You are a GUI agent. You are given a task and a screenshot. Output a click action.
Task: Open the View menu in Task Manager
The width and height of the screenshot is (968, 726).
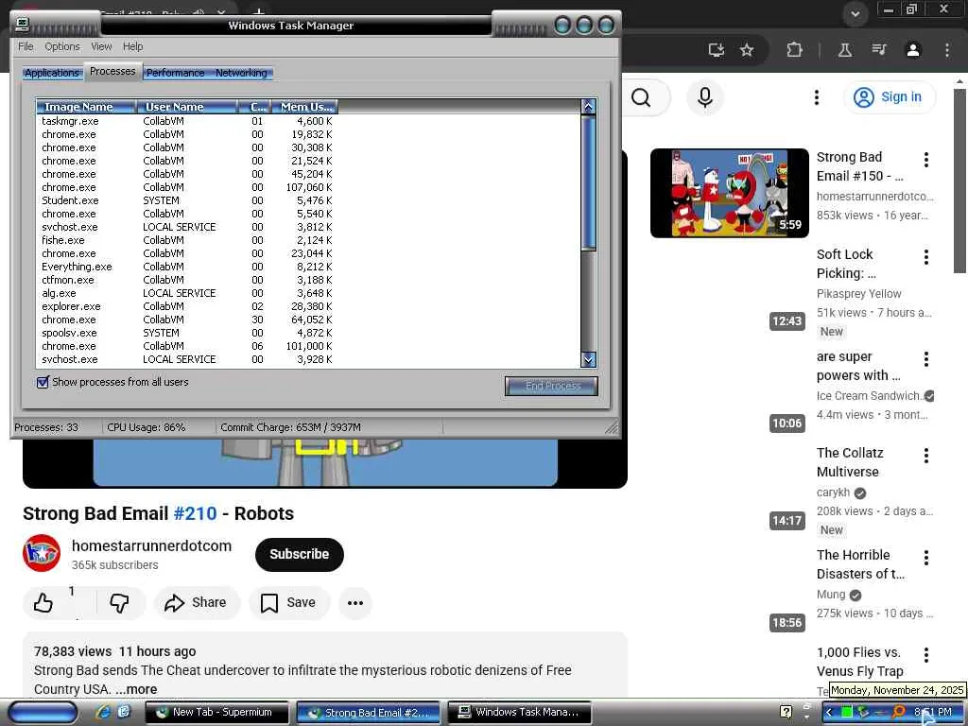coord(101,46)
